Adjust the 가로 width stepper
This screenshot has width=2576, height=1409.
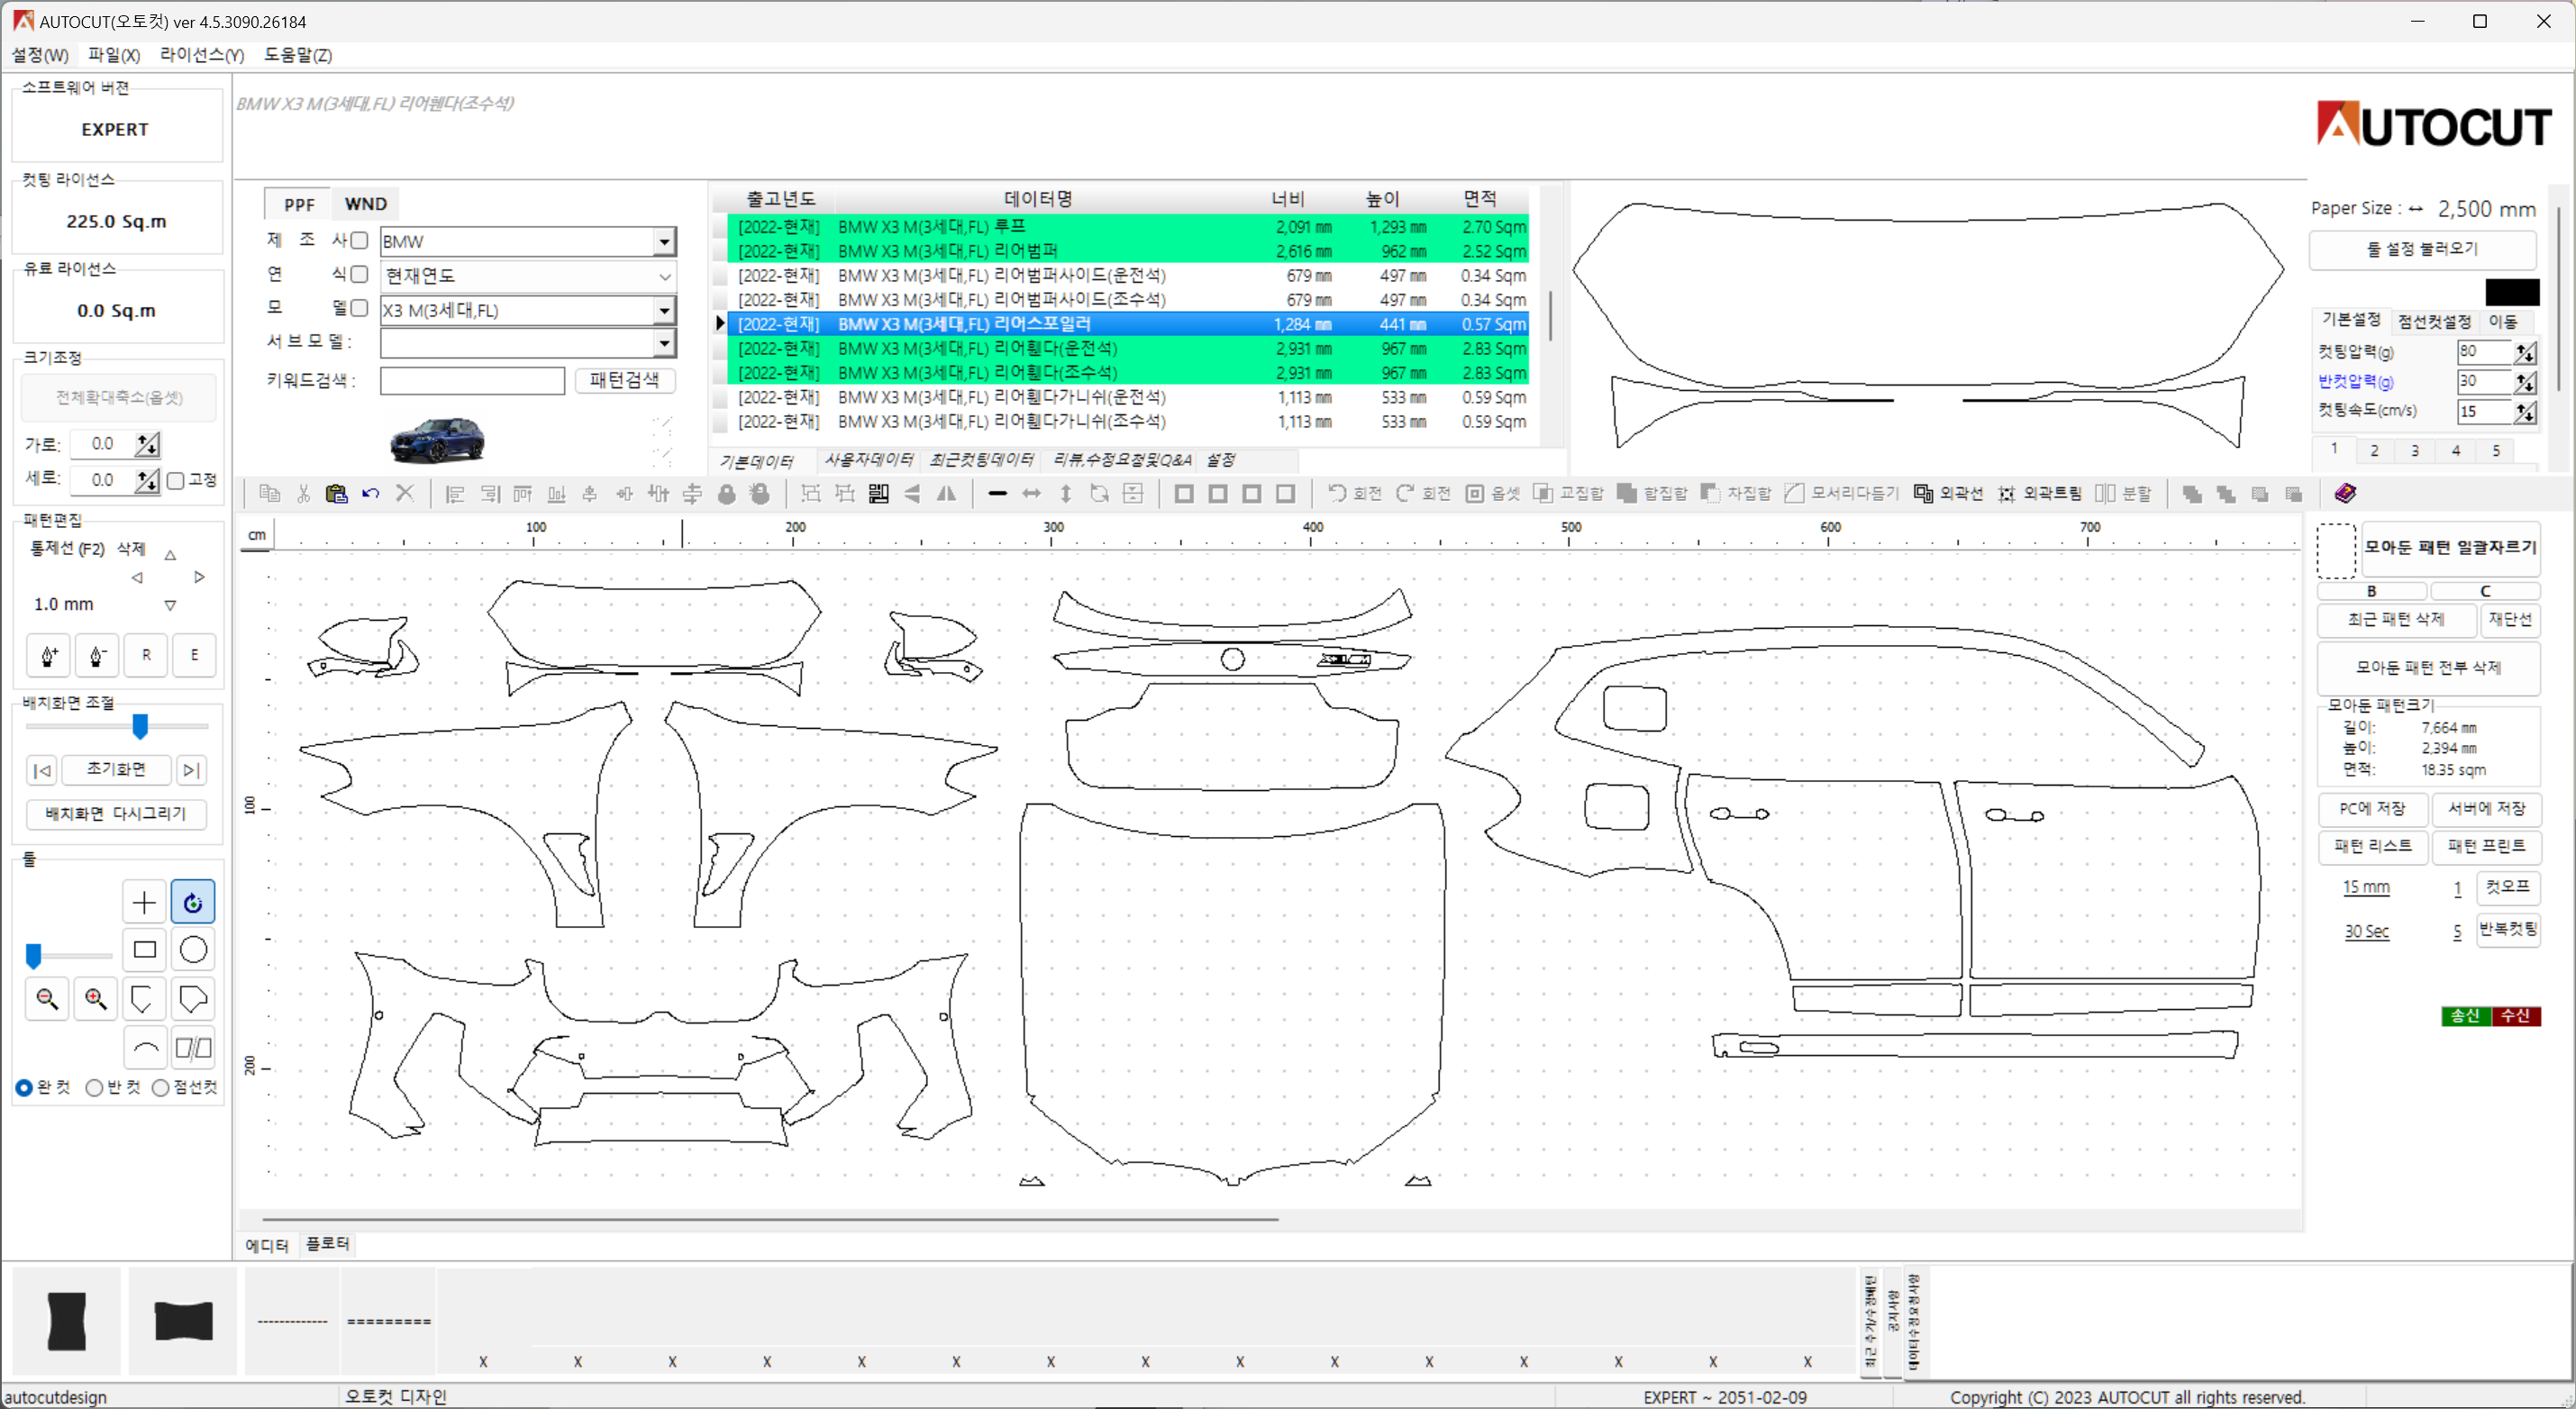tap(147, 444)
